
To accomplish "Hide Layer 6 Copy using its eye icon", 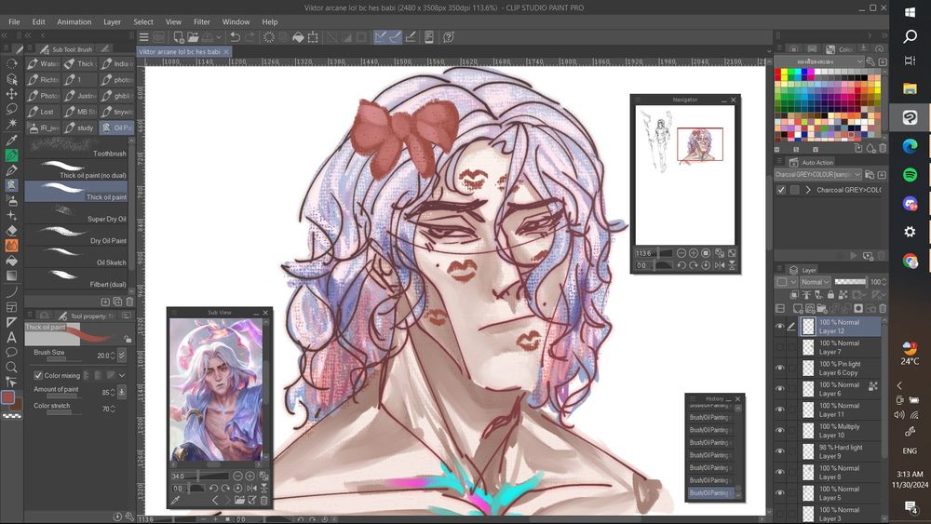I will 779,368.
